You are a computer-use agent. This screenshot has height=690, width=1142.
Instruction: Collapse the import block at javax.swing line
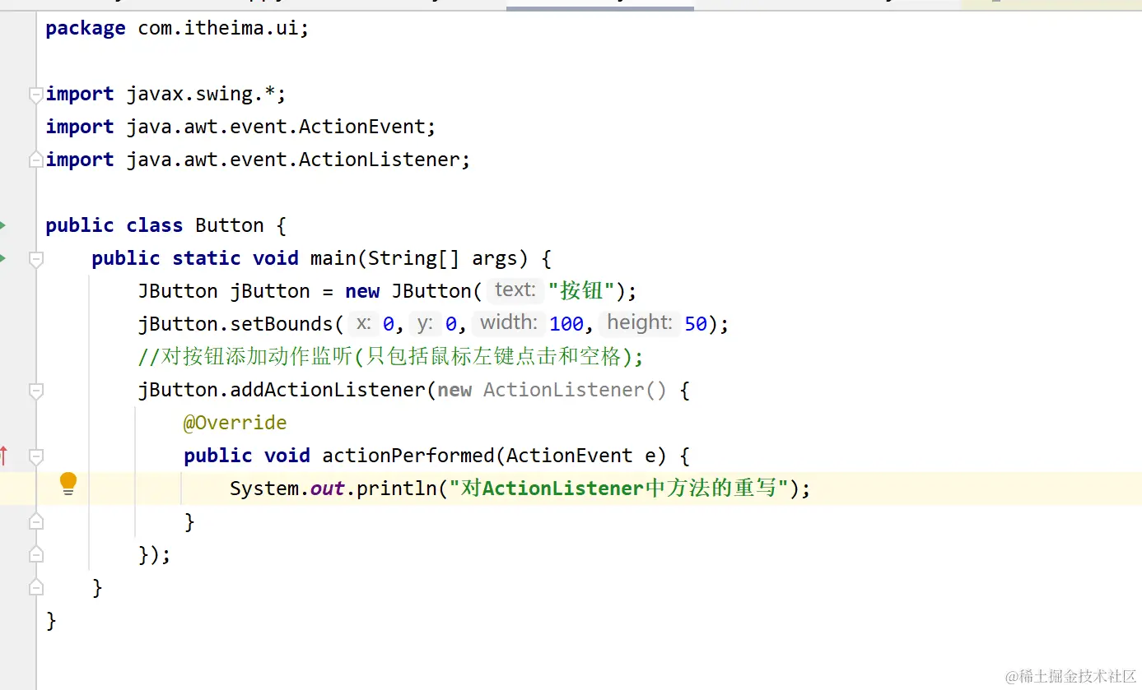[x=35, y=95]
